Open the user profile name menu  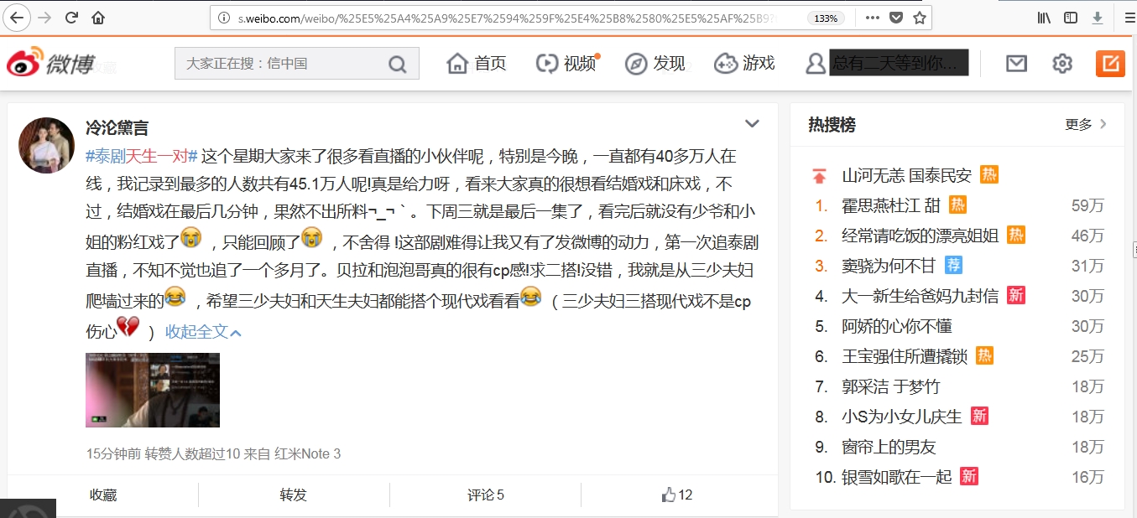pyautogui.click(x=886, y=63)
